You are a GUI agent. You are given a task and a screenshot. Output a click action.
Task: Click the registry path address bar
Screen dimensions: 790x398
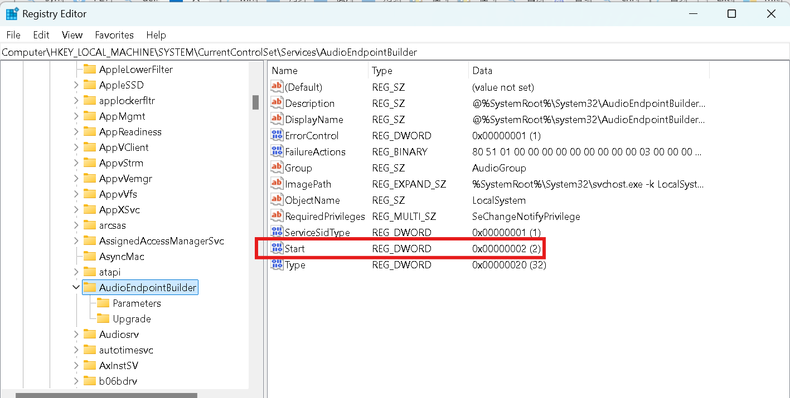point(395,52)
